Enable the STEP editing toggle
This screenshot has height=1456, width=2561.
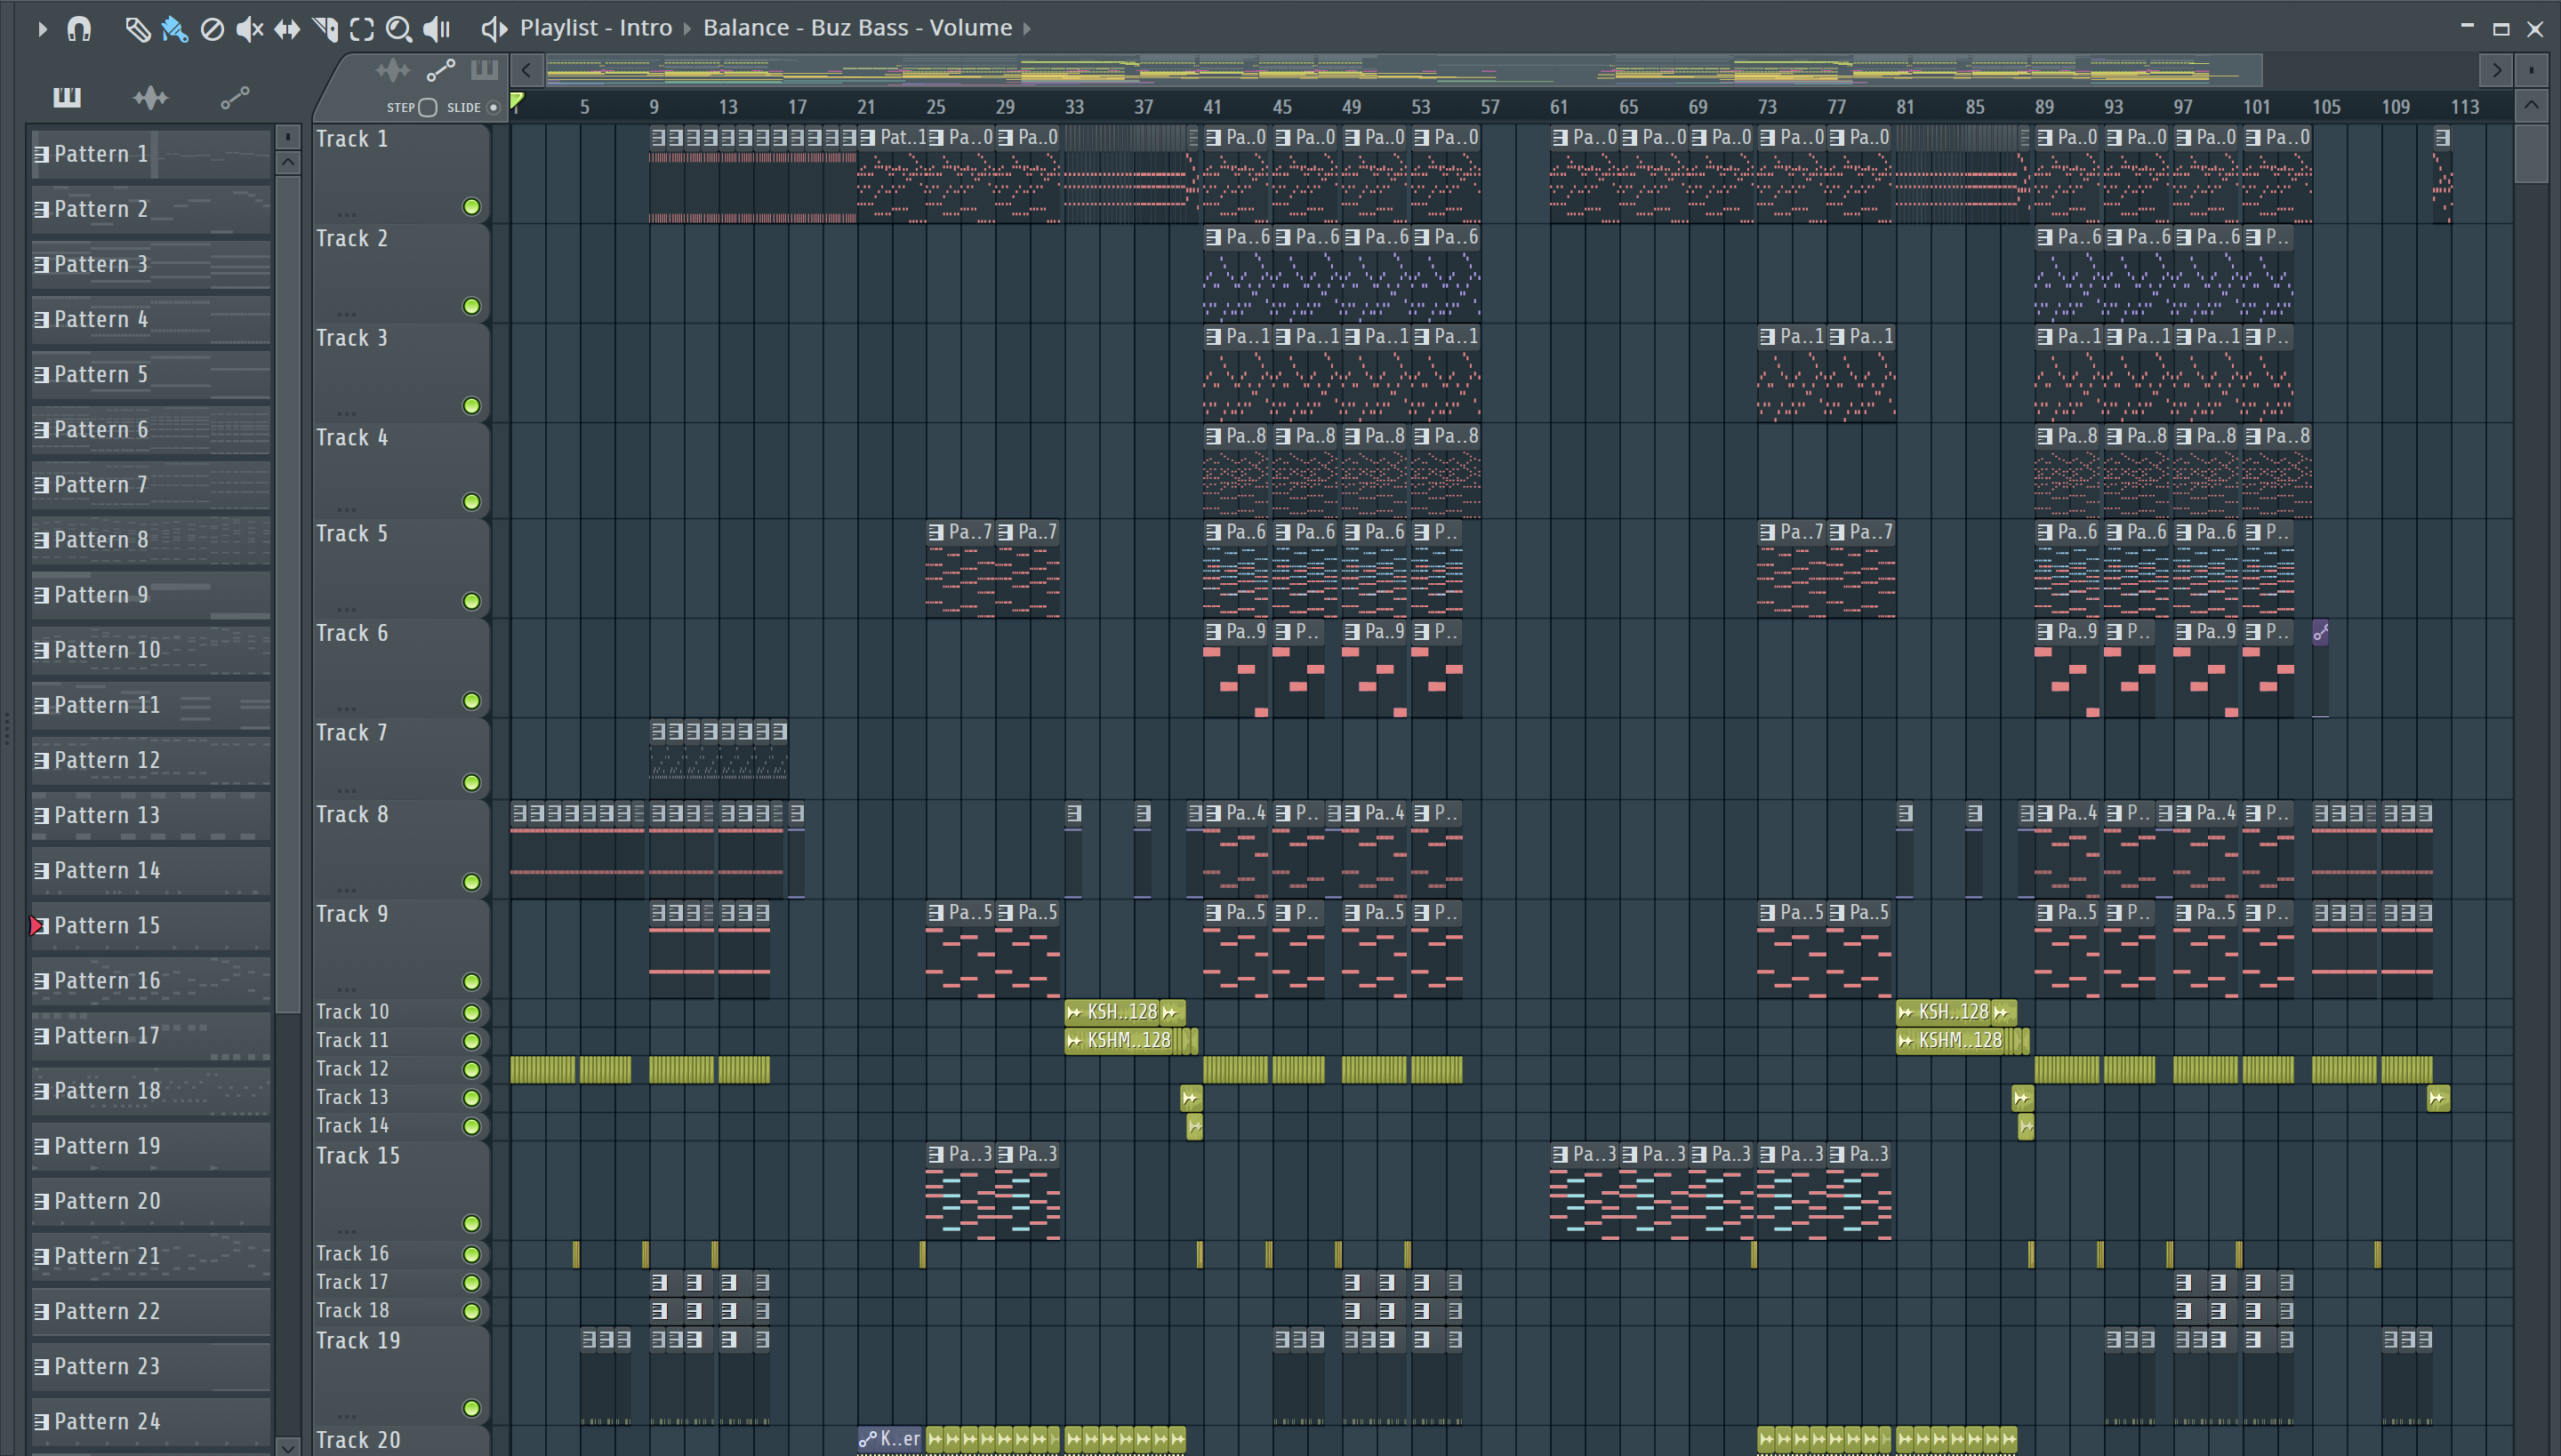tap(429, 107)
